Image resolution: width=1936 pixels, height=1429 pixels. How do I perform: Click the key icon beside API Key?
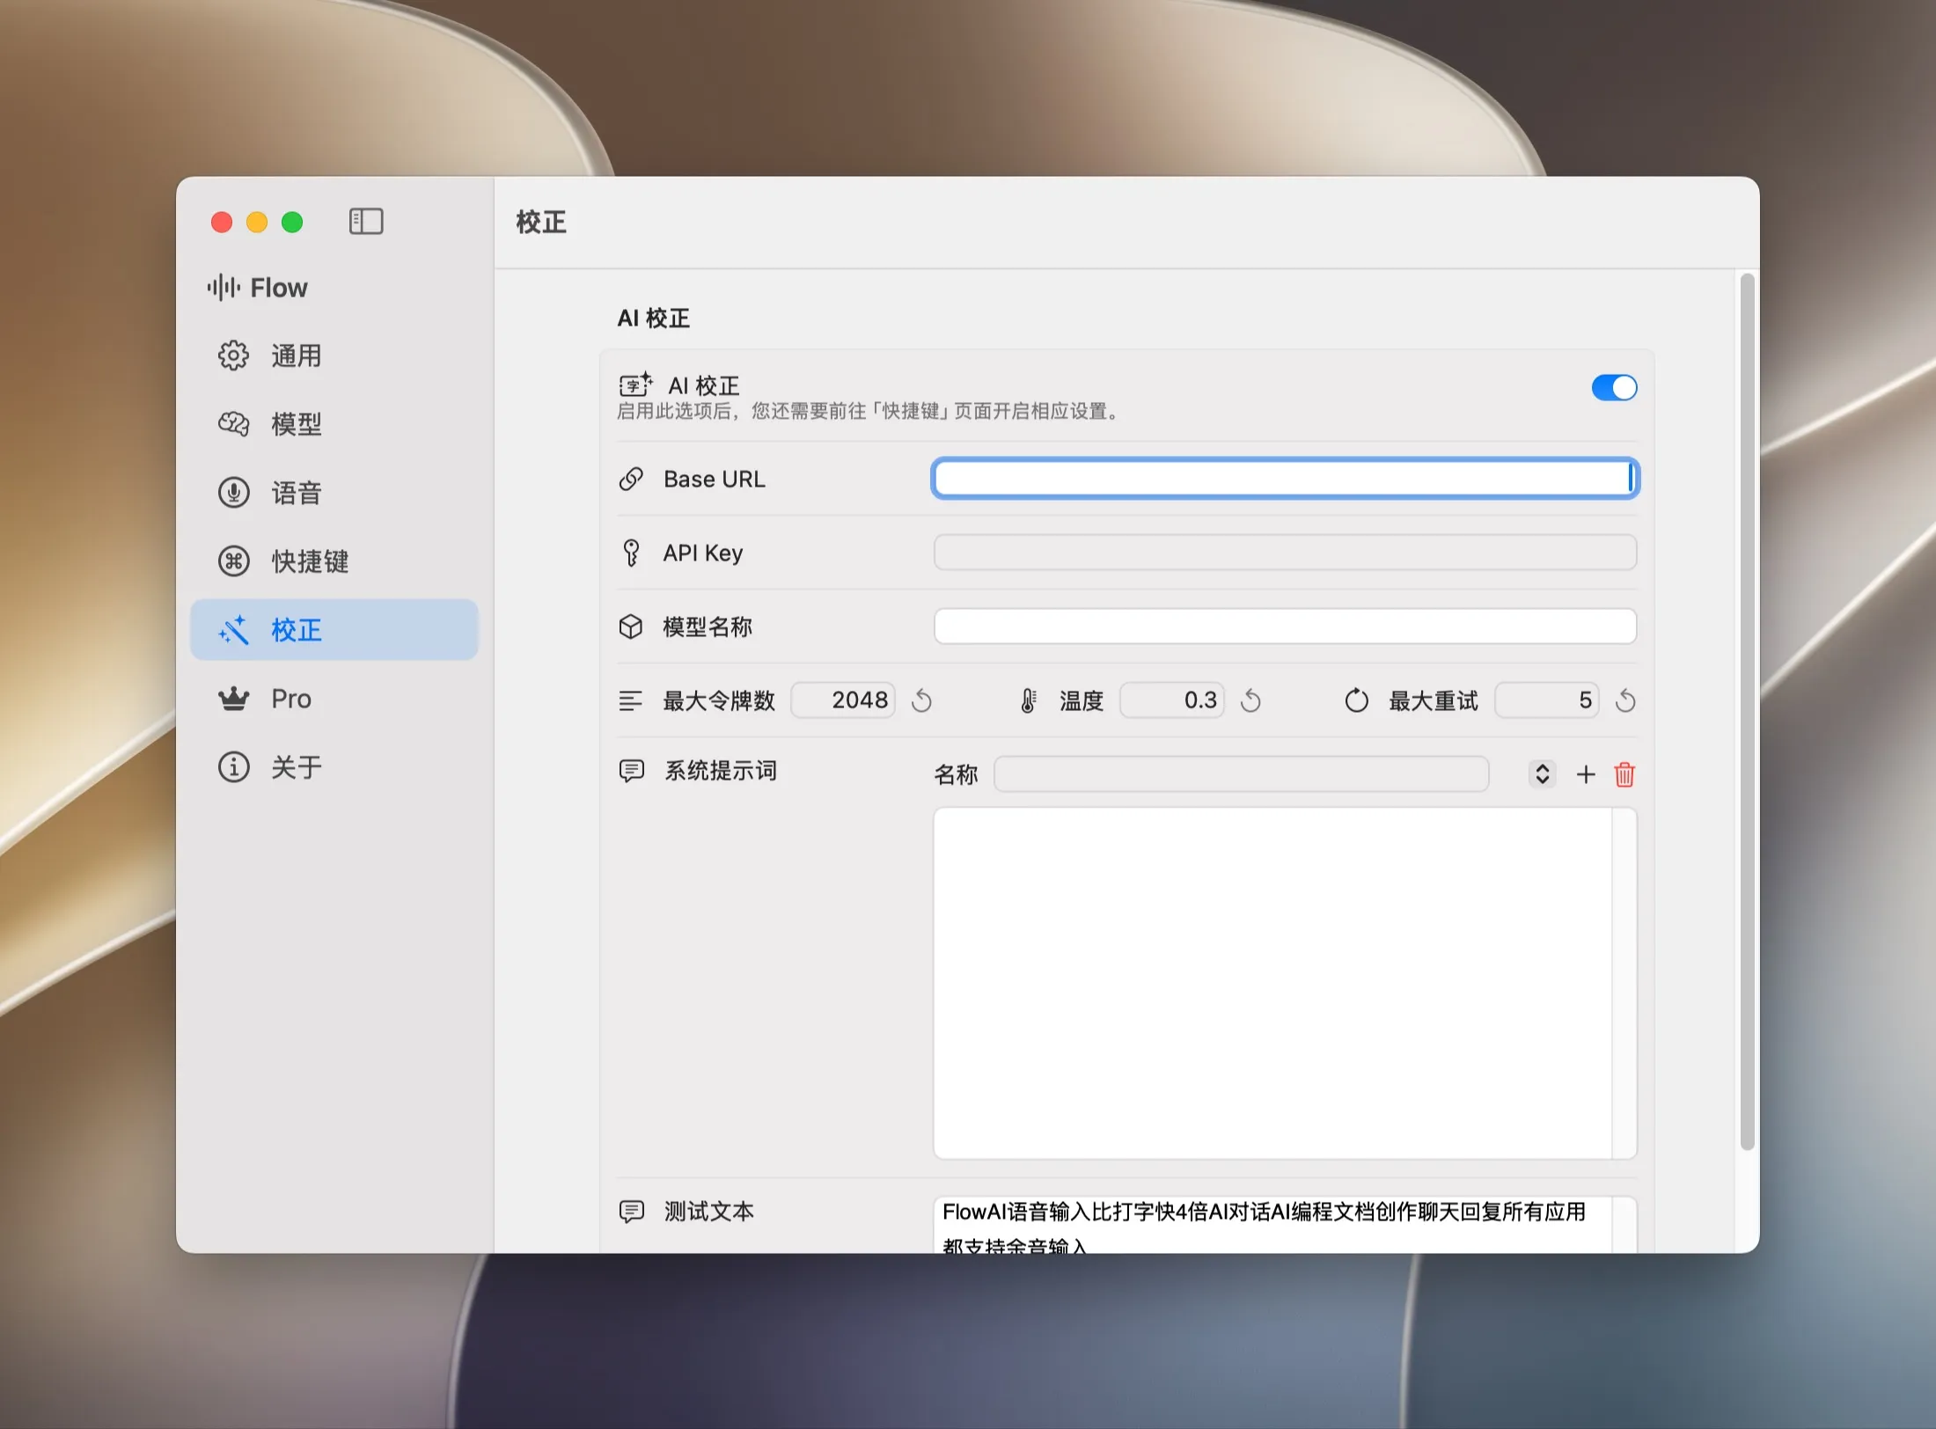point(631,553)
